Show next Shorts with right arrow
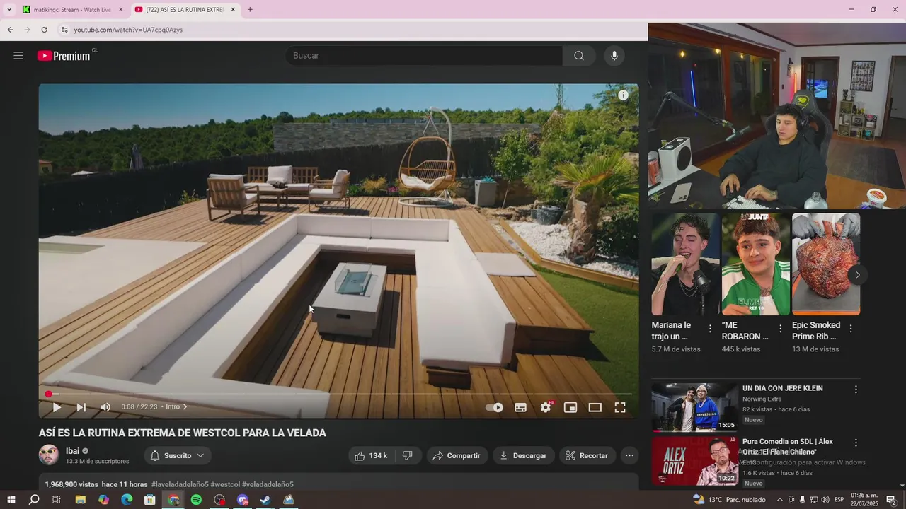This screenshot has height=509, width=906. pos(857,275)
